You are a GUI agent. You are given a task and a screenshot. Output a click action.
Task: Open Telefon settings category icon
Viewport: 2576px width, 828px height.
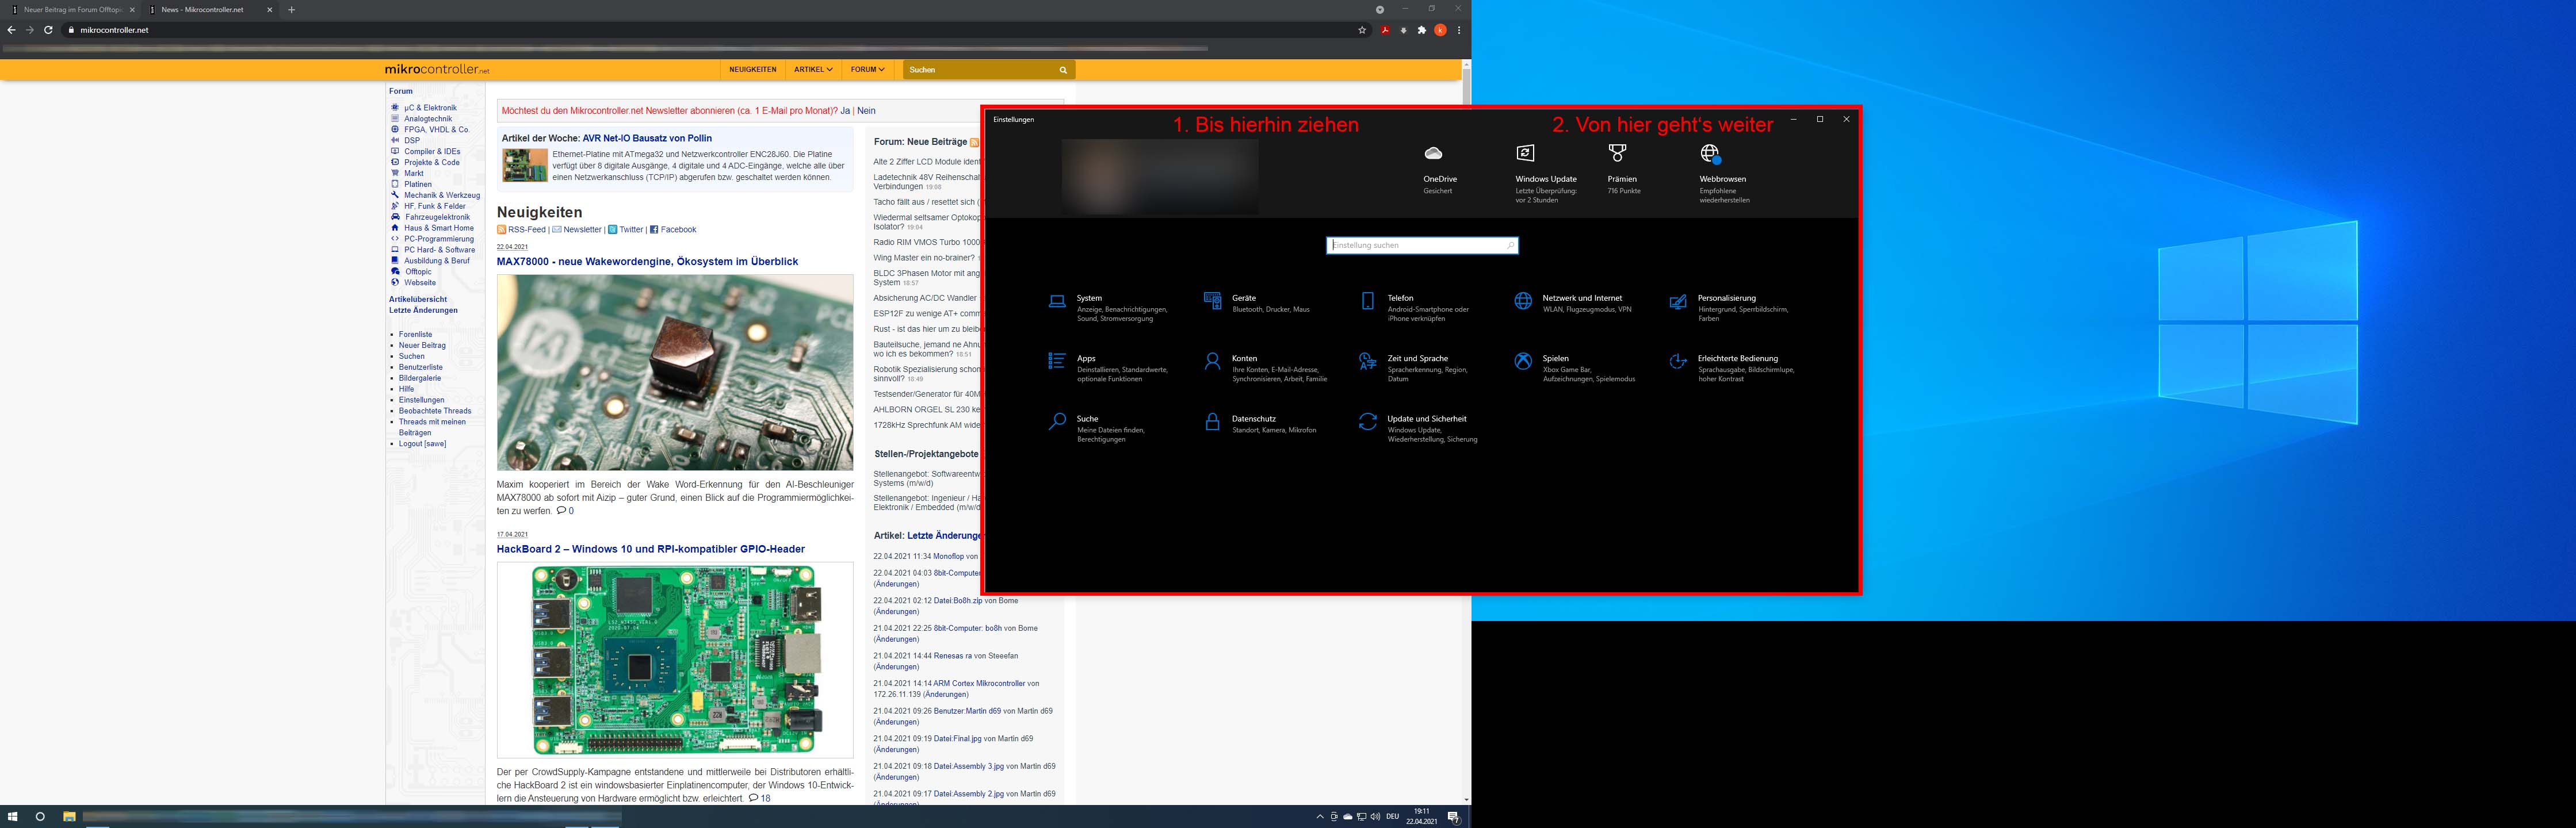(1367, 301)
